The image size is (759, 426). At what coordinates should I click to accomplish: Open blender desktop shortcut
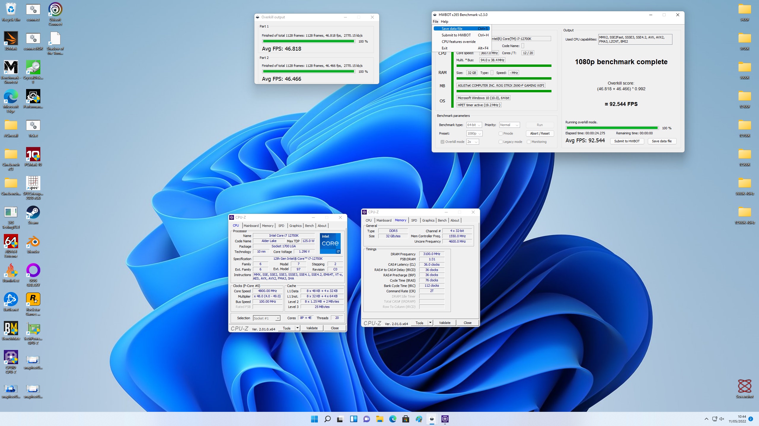click(x=33, y=244)
